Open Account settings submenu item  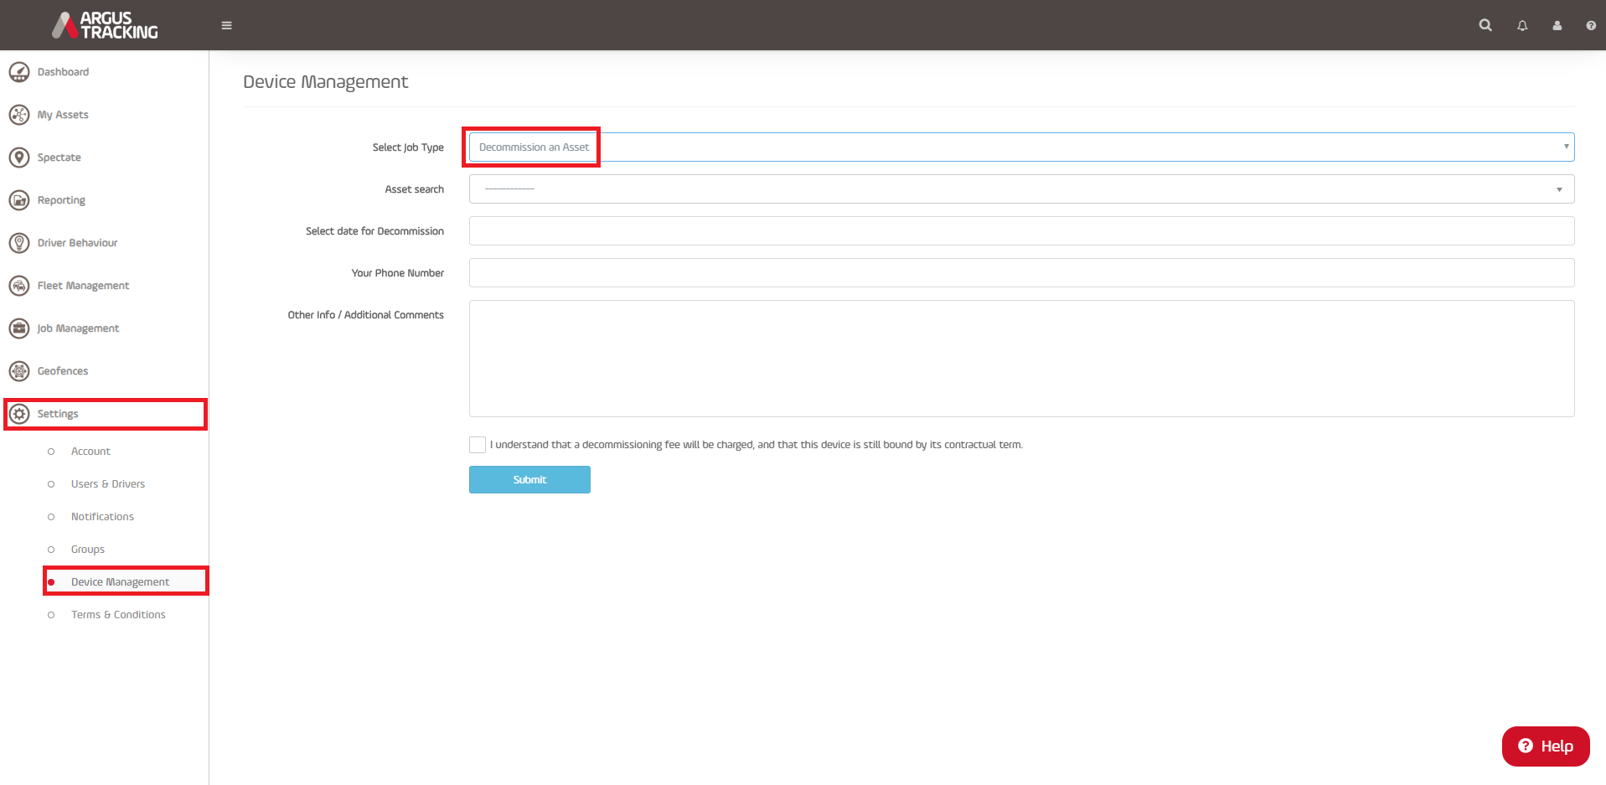pos(90,452)
